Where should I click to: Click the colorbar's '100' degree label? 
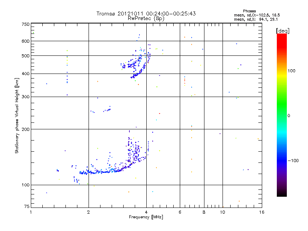(291, 71)
